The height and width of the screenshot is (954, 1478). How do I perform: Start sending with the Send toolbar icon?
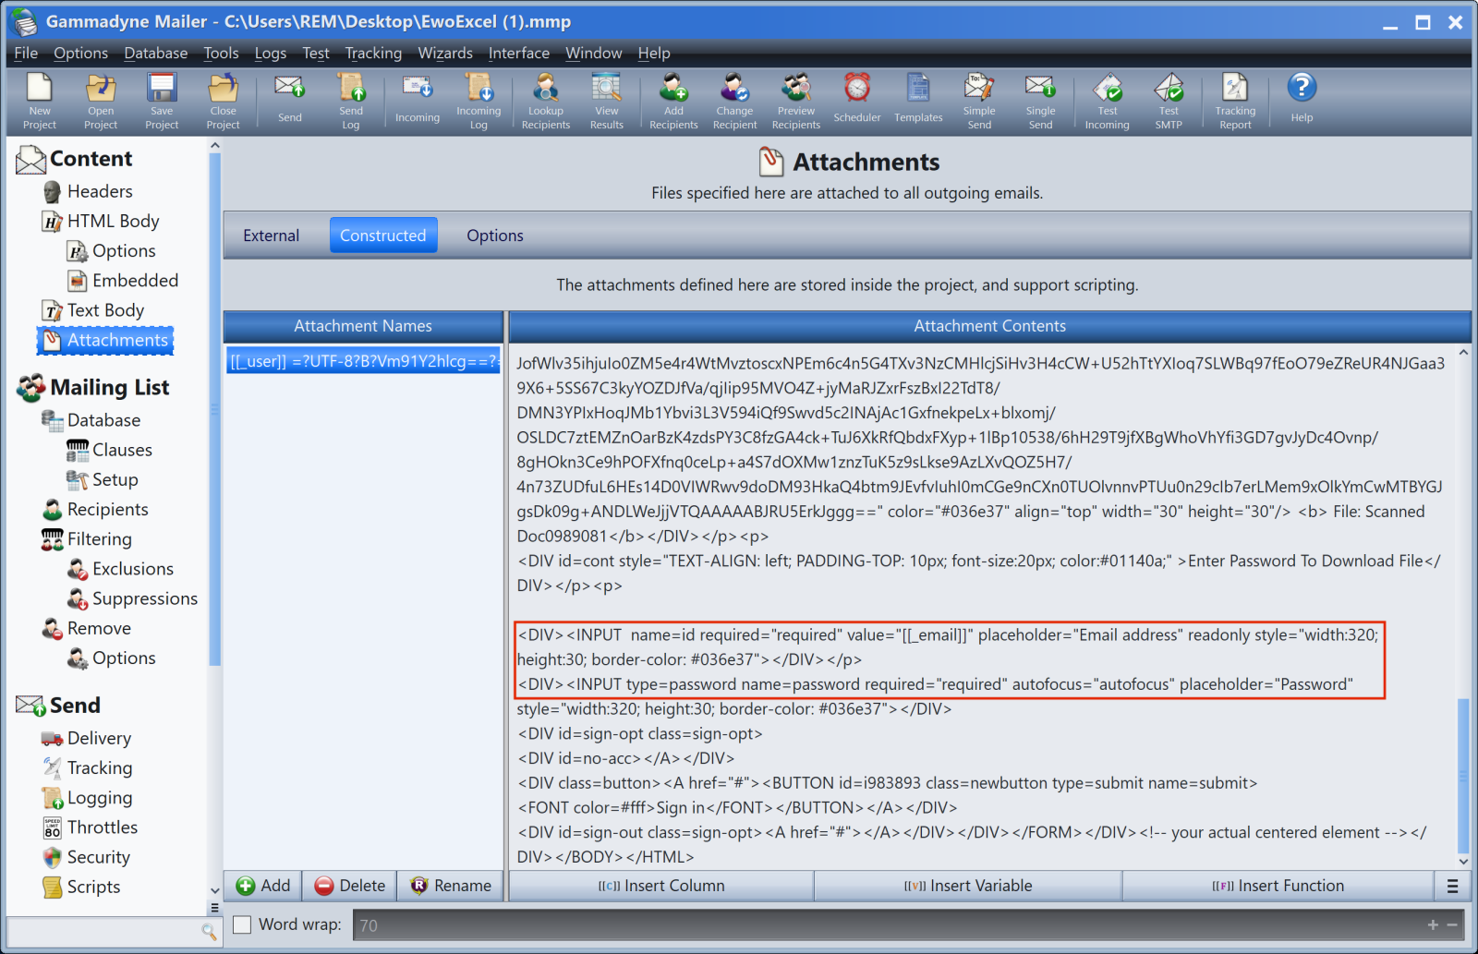(290, 88)
